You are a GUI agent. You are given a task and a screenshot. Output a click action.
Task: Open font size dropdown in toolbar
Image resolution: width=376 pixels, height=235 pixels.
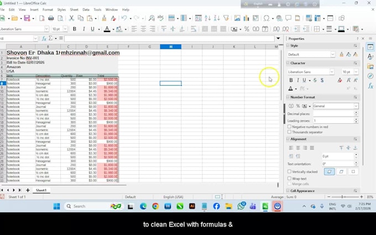65,29
